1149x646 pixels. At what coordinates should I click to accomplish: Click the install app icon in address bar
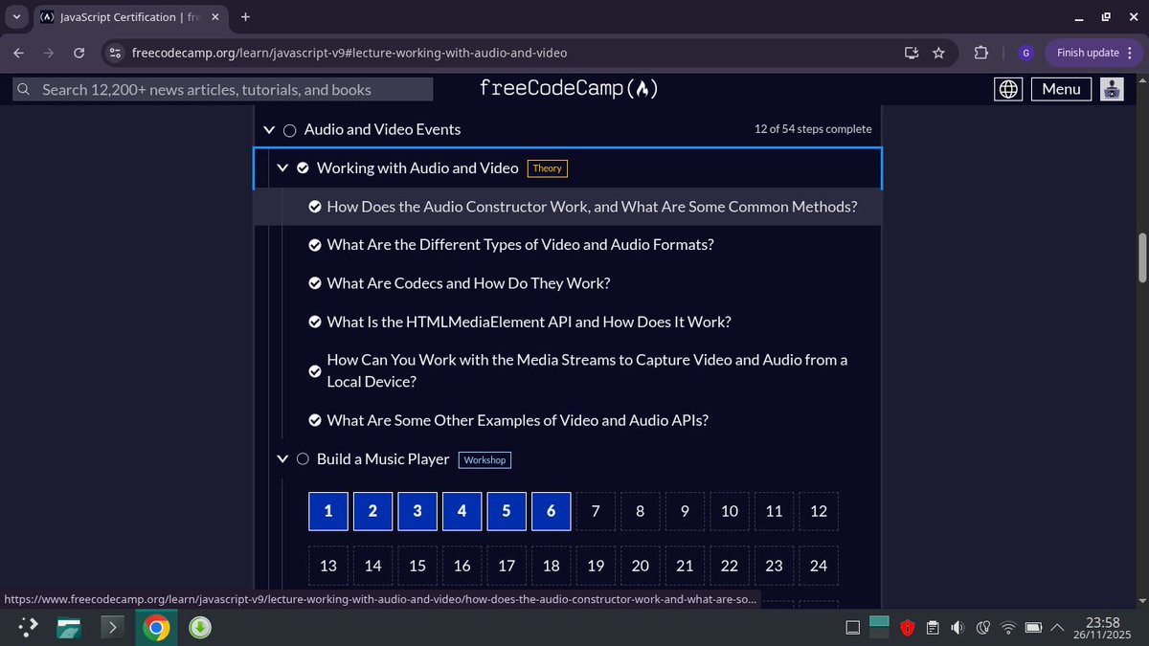(x=912, y=53)
